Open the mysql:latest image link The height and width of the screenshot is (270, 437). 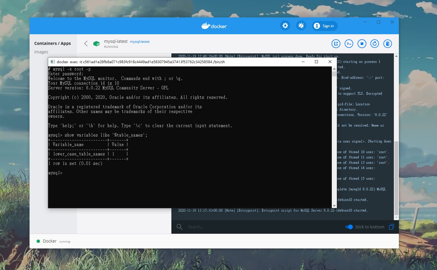(140, 42)
